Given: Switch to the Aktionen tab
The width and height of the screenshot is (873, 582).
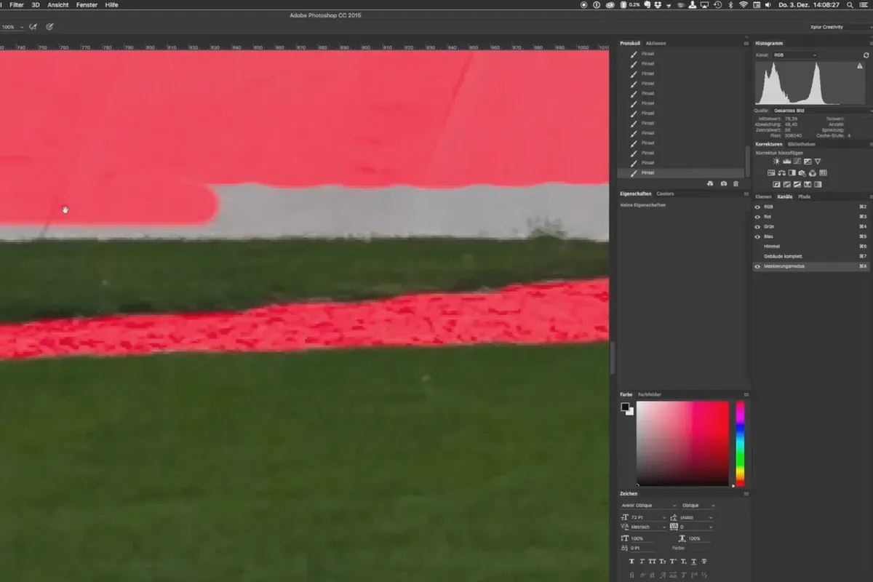Looking at the screenshot, I should click(655, 43).
